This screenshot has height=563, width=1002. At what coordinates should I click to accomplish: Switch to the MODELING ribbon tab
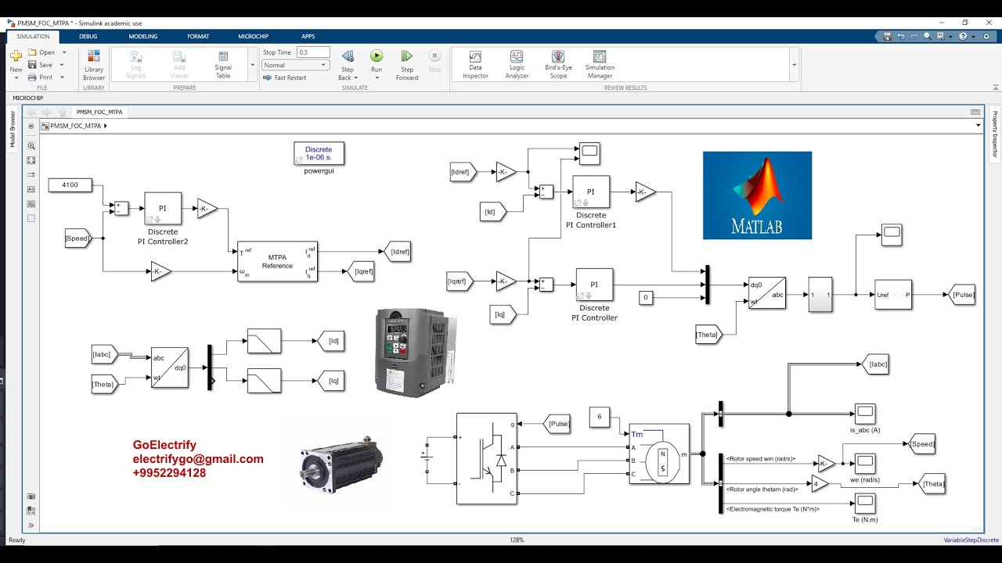click(x=142, y=37)
